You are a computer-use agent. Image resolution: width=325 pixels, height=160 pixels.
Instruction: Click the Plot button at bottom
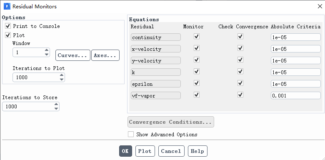pyautogui.click(x=145, y=151)
